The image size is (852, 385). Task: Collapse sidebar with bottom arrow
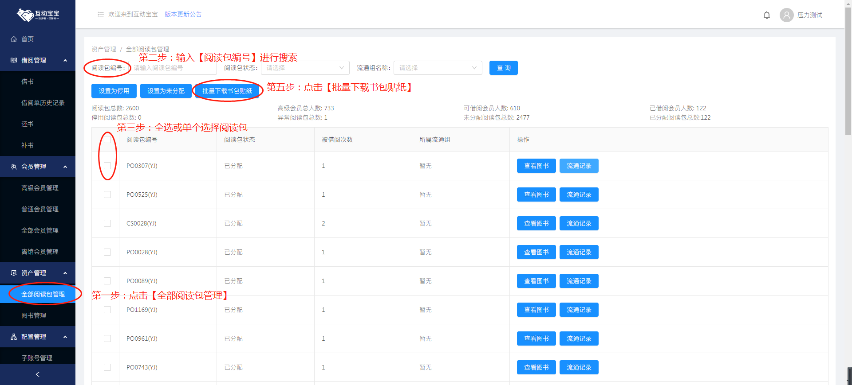click(x=38, y=374)
